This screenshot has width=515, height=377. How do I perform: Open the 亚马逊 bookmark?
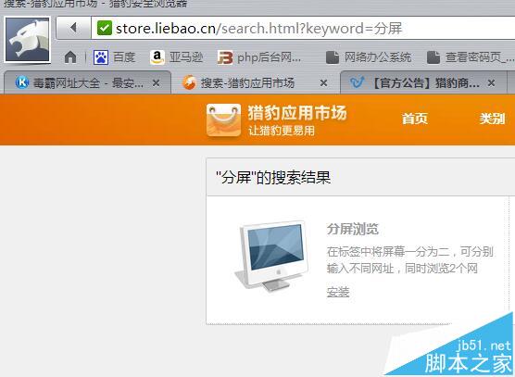click(x=177, y=57)
